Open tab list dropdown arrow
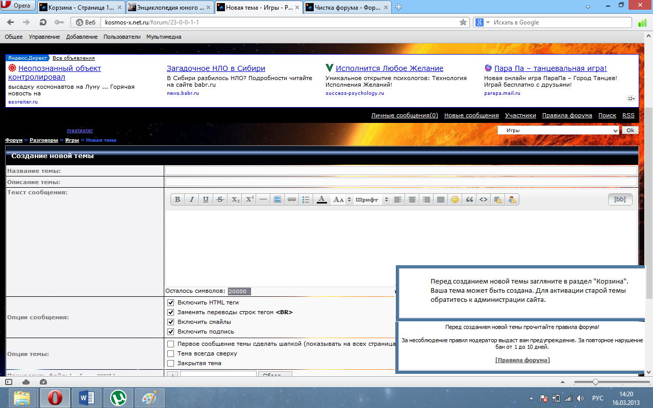The image size is (653, 408). tap(588, 7)
